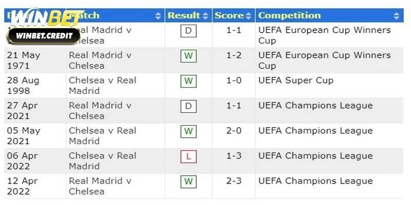Click the 05 May 2021 date cell
Screen dimensions: 411x205
24,136
